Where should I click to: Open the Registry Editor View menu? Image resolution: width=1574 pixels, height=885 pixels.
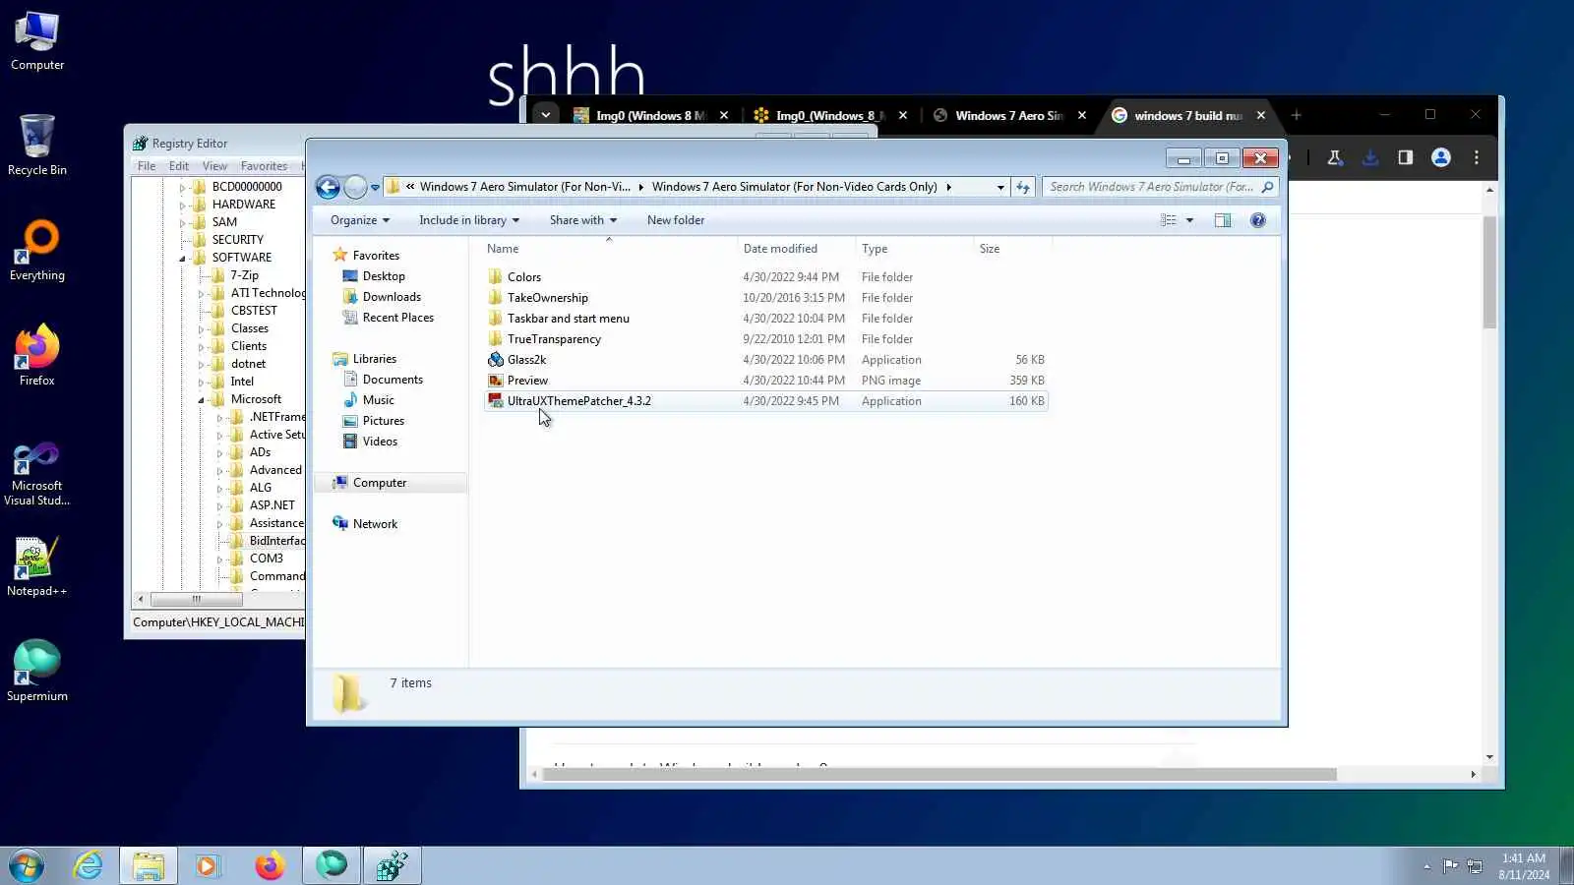[214, 166]
